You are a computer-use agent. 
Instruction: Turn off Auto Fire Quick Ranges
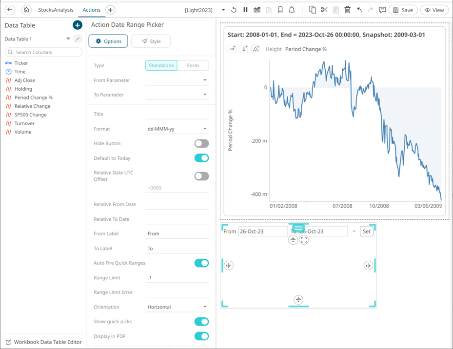pos(201,263)
